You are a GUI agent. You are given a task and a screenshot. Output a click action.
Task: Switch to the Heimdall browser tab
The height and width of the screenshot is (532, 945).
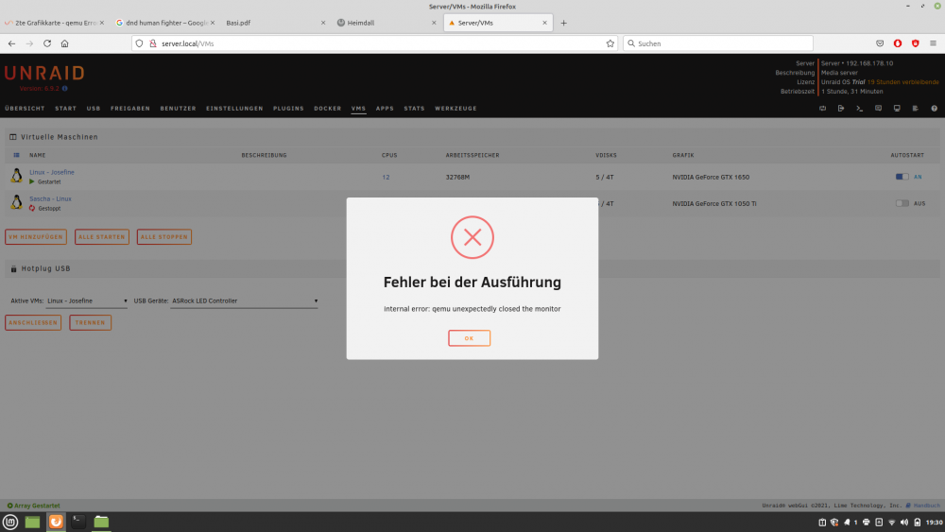coord(386,23)
